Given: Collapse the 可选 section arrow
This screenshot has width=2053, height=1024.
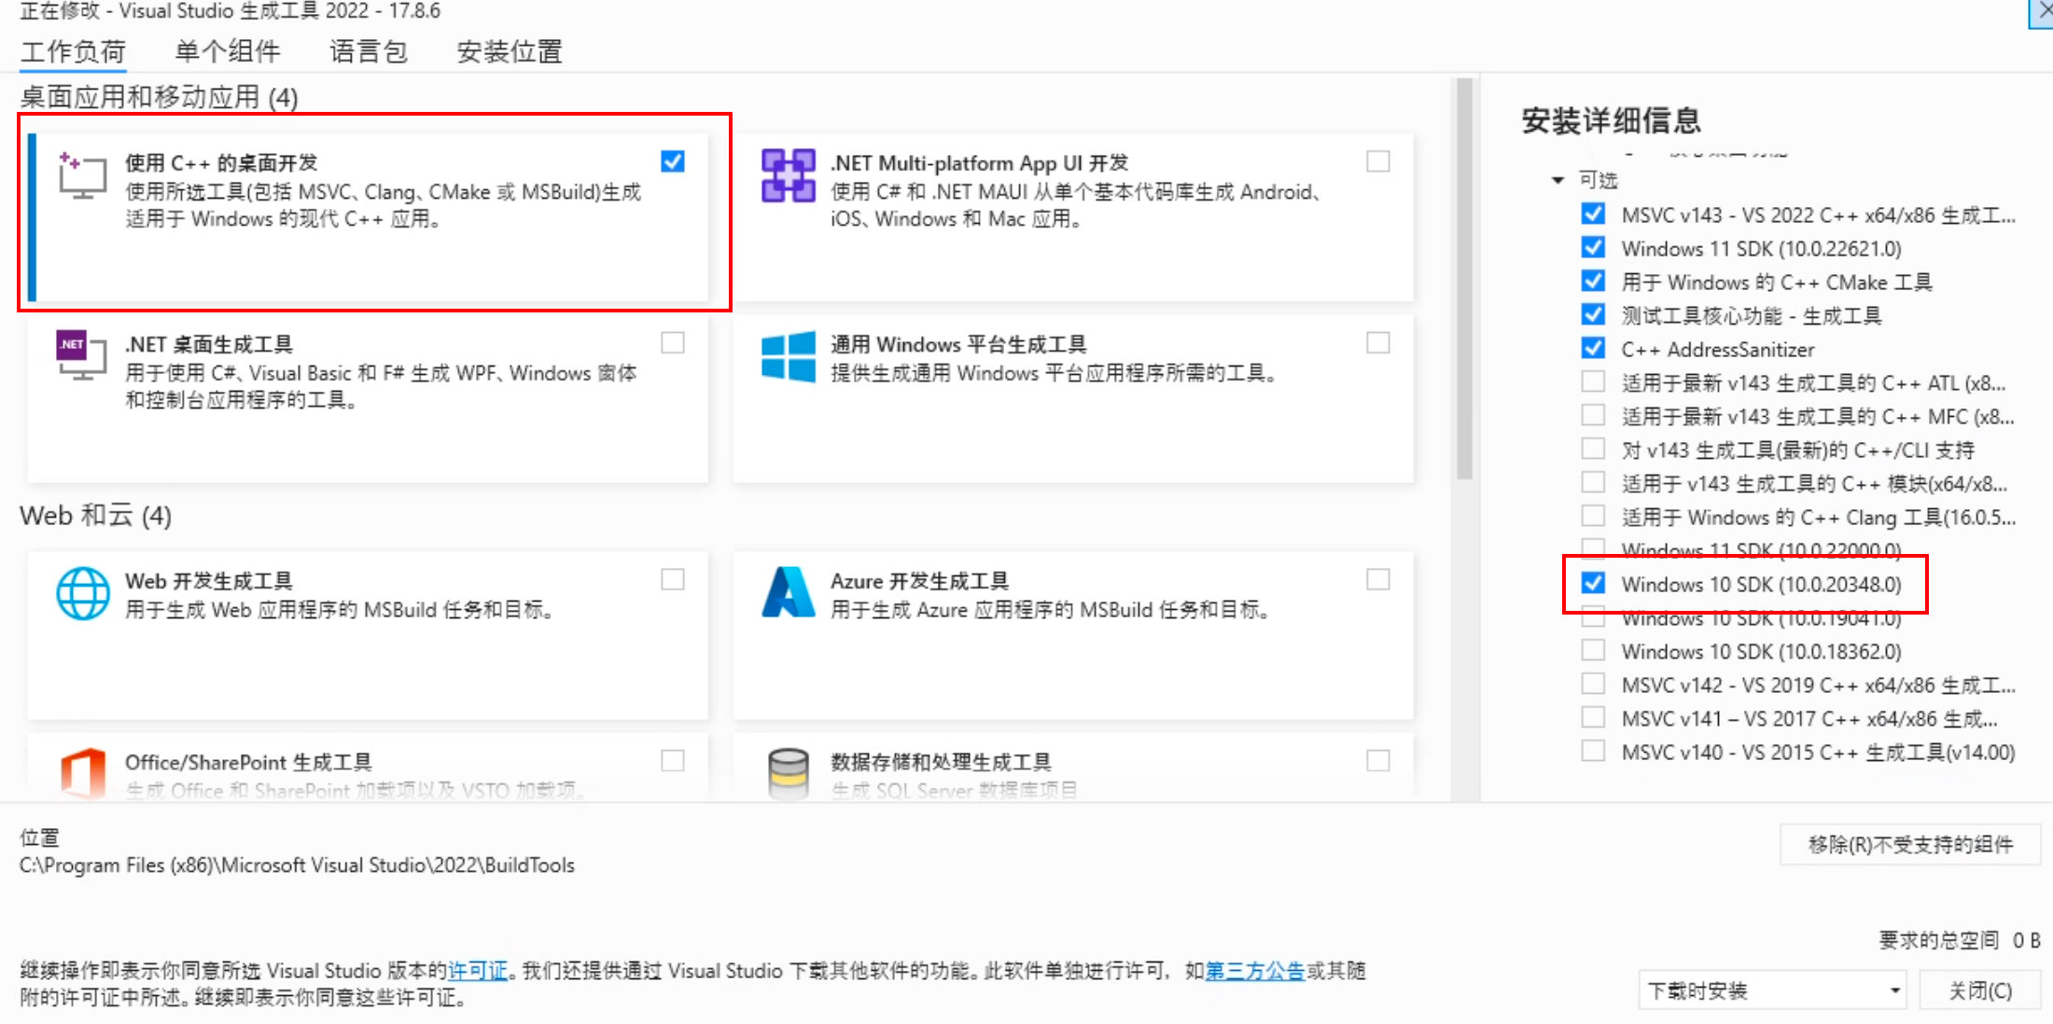Looking at the screenshot, I should 1557,180.
